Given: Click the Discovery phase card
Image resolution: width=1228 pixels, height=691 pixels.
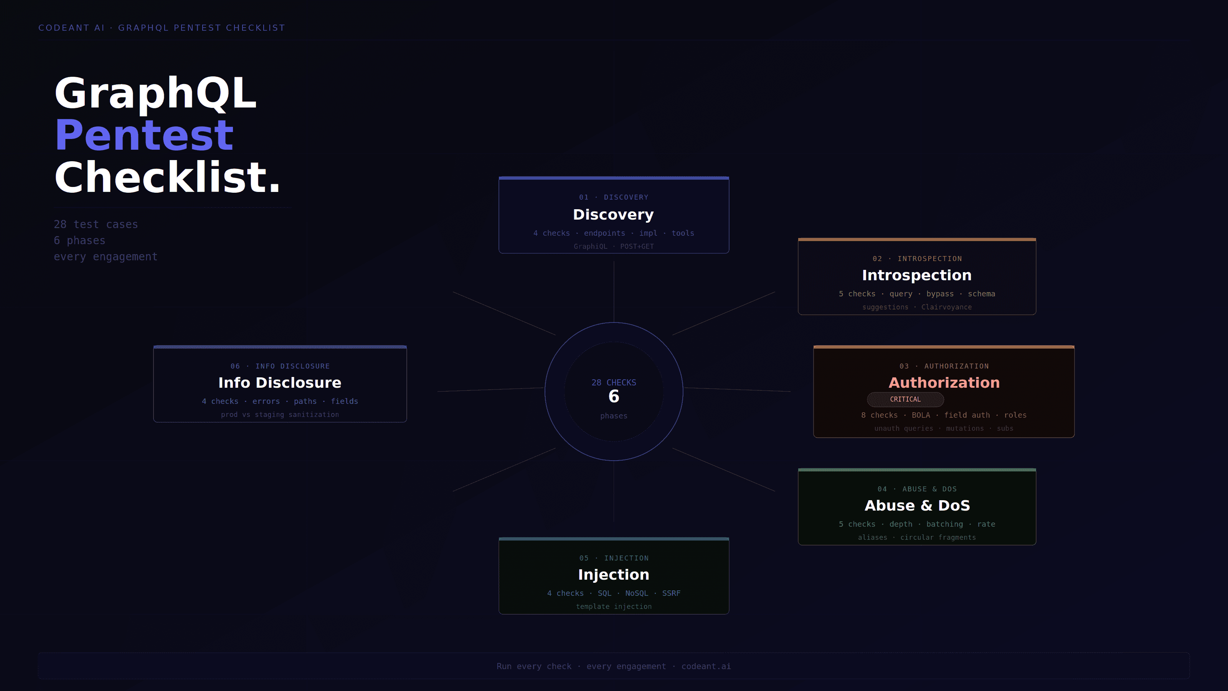Looking at the screenshot, I should pyautogui.click(x=614, y=215).
